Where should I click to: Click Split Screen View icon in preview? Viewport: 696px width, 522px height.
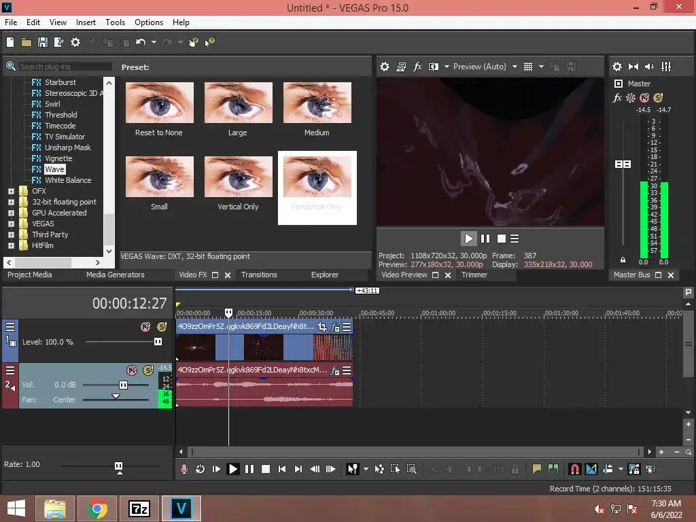[434, 67]
